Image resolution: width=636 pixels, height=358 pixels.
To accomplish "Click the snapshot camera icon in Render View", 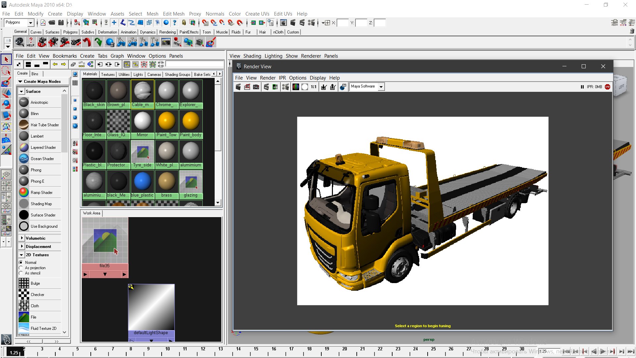I will point(256,87).
